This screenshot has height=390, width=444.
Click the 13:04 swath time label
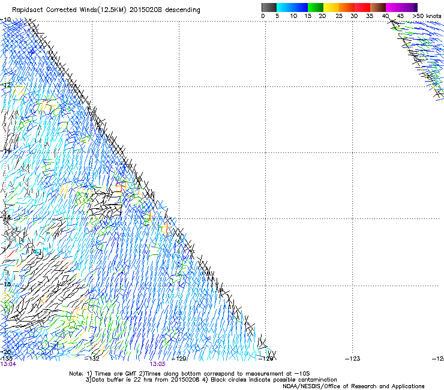pyautogui.click(x=8, y=364)
